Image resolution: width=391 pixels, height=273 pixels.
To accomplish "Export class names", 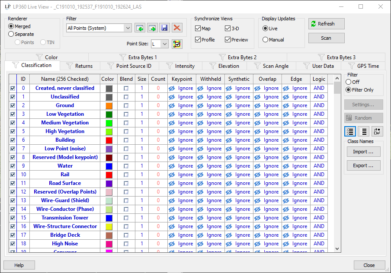I will 364,165.
